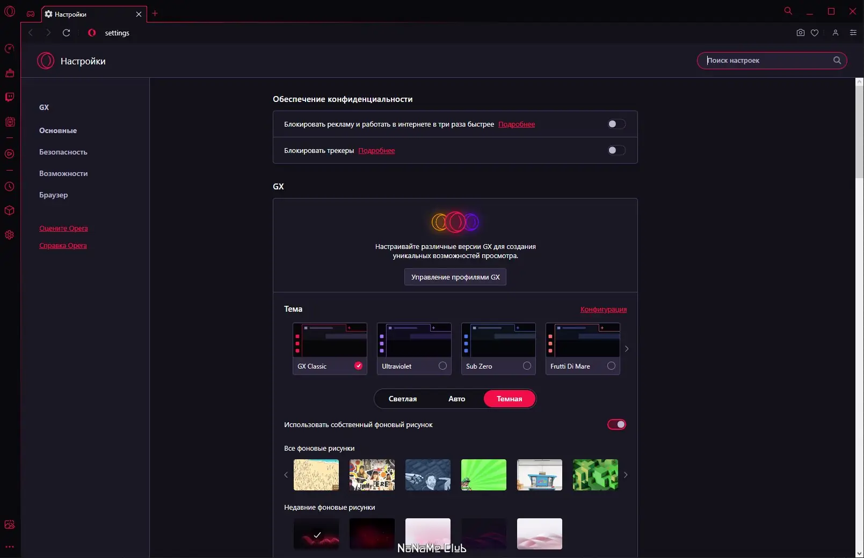Screen dimensions: 864x558
Task: Switch to Светлая mode
Action: (x=403, y=399)
